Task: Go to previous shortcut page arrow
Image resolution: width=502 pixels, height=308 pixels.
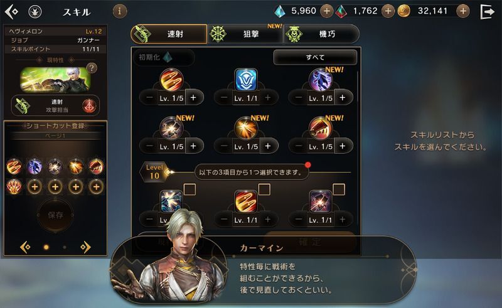Action: coord(25,247)
